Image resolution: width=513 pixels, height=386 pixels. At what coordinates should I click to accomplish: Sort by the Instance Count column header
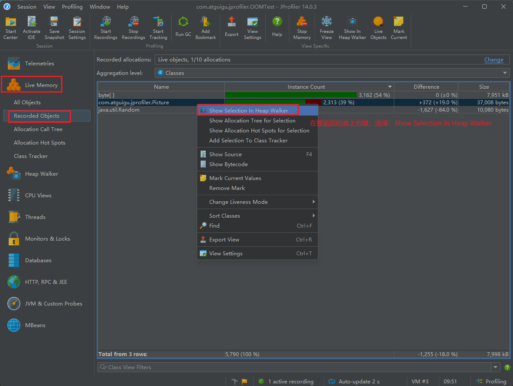[x=309, y=87]
